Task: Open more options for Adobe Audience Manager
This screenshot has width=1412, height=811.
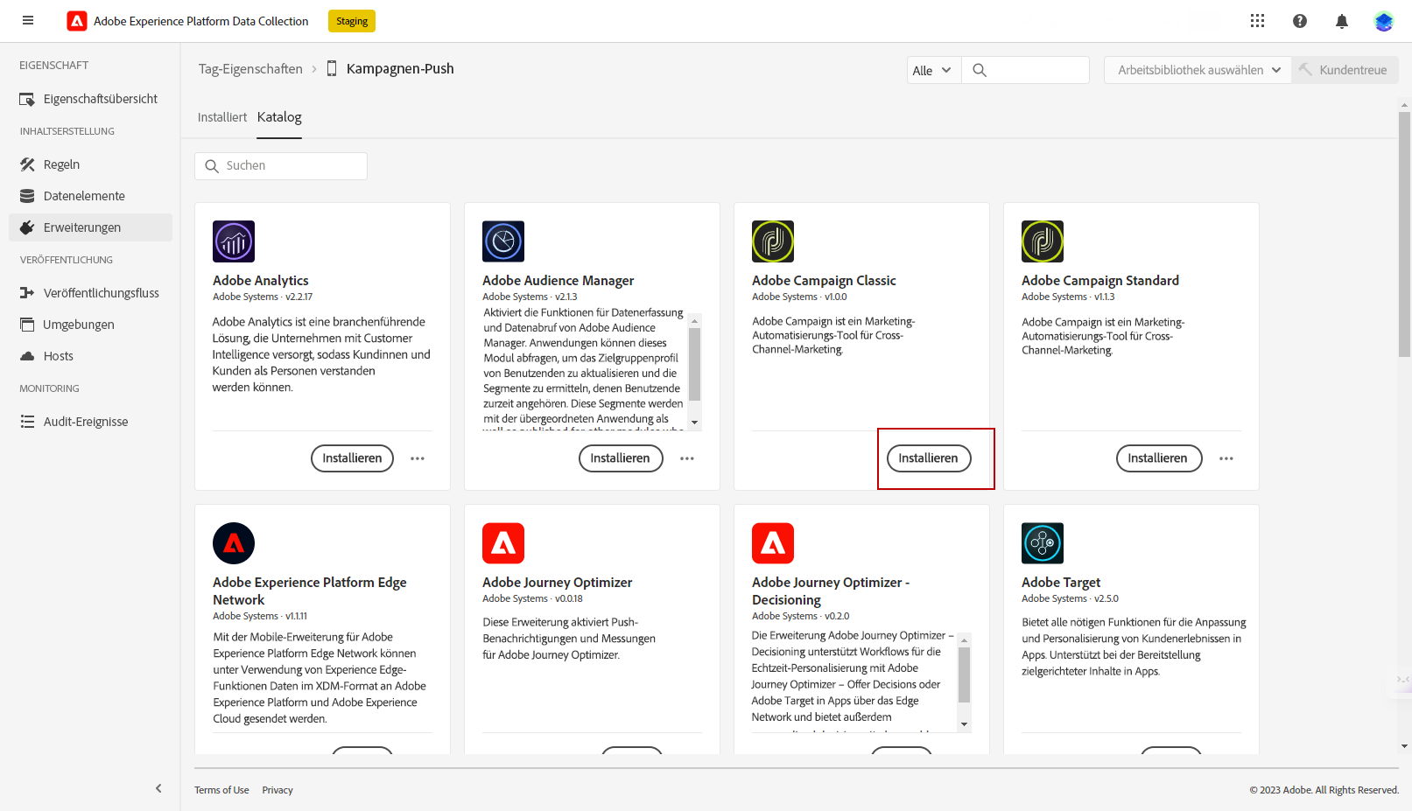Action: pos(687,458)
